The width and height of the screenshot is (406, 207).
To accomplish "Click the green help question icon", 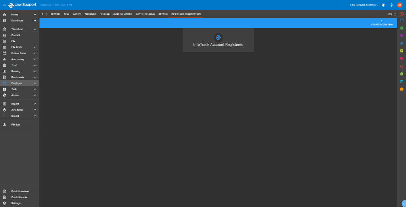I will (x=402, y=28).
